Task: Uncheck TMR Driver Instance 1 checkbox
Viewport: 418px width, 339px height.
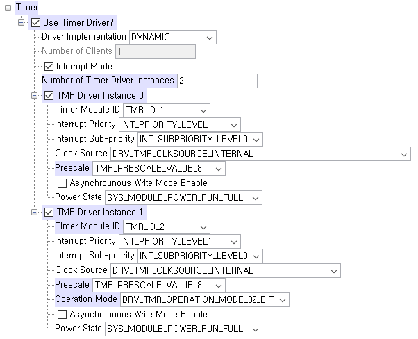Action: 49,212
